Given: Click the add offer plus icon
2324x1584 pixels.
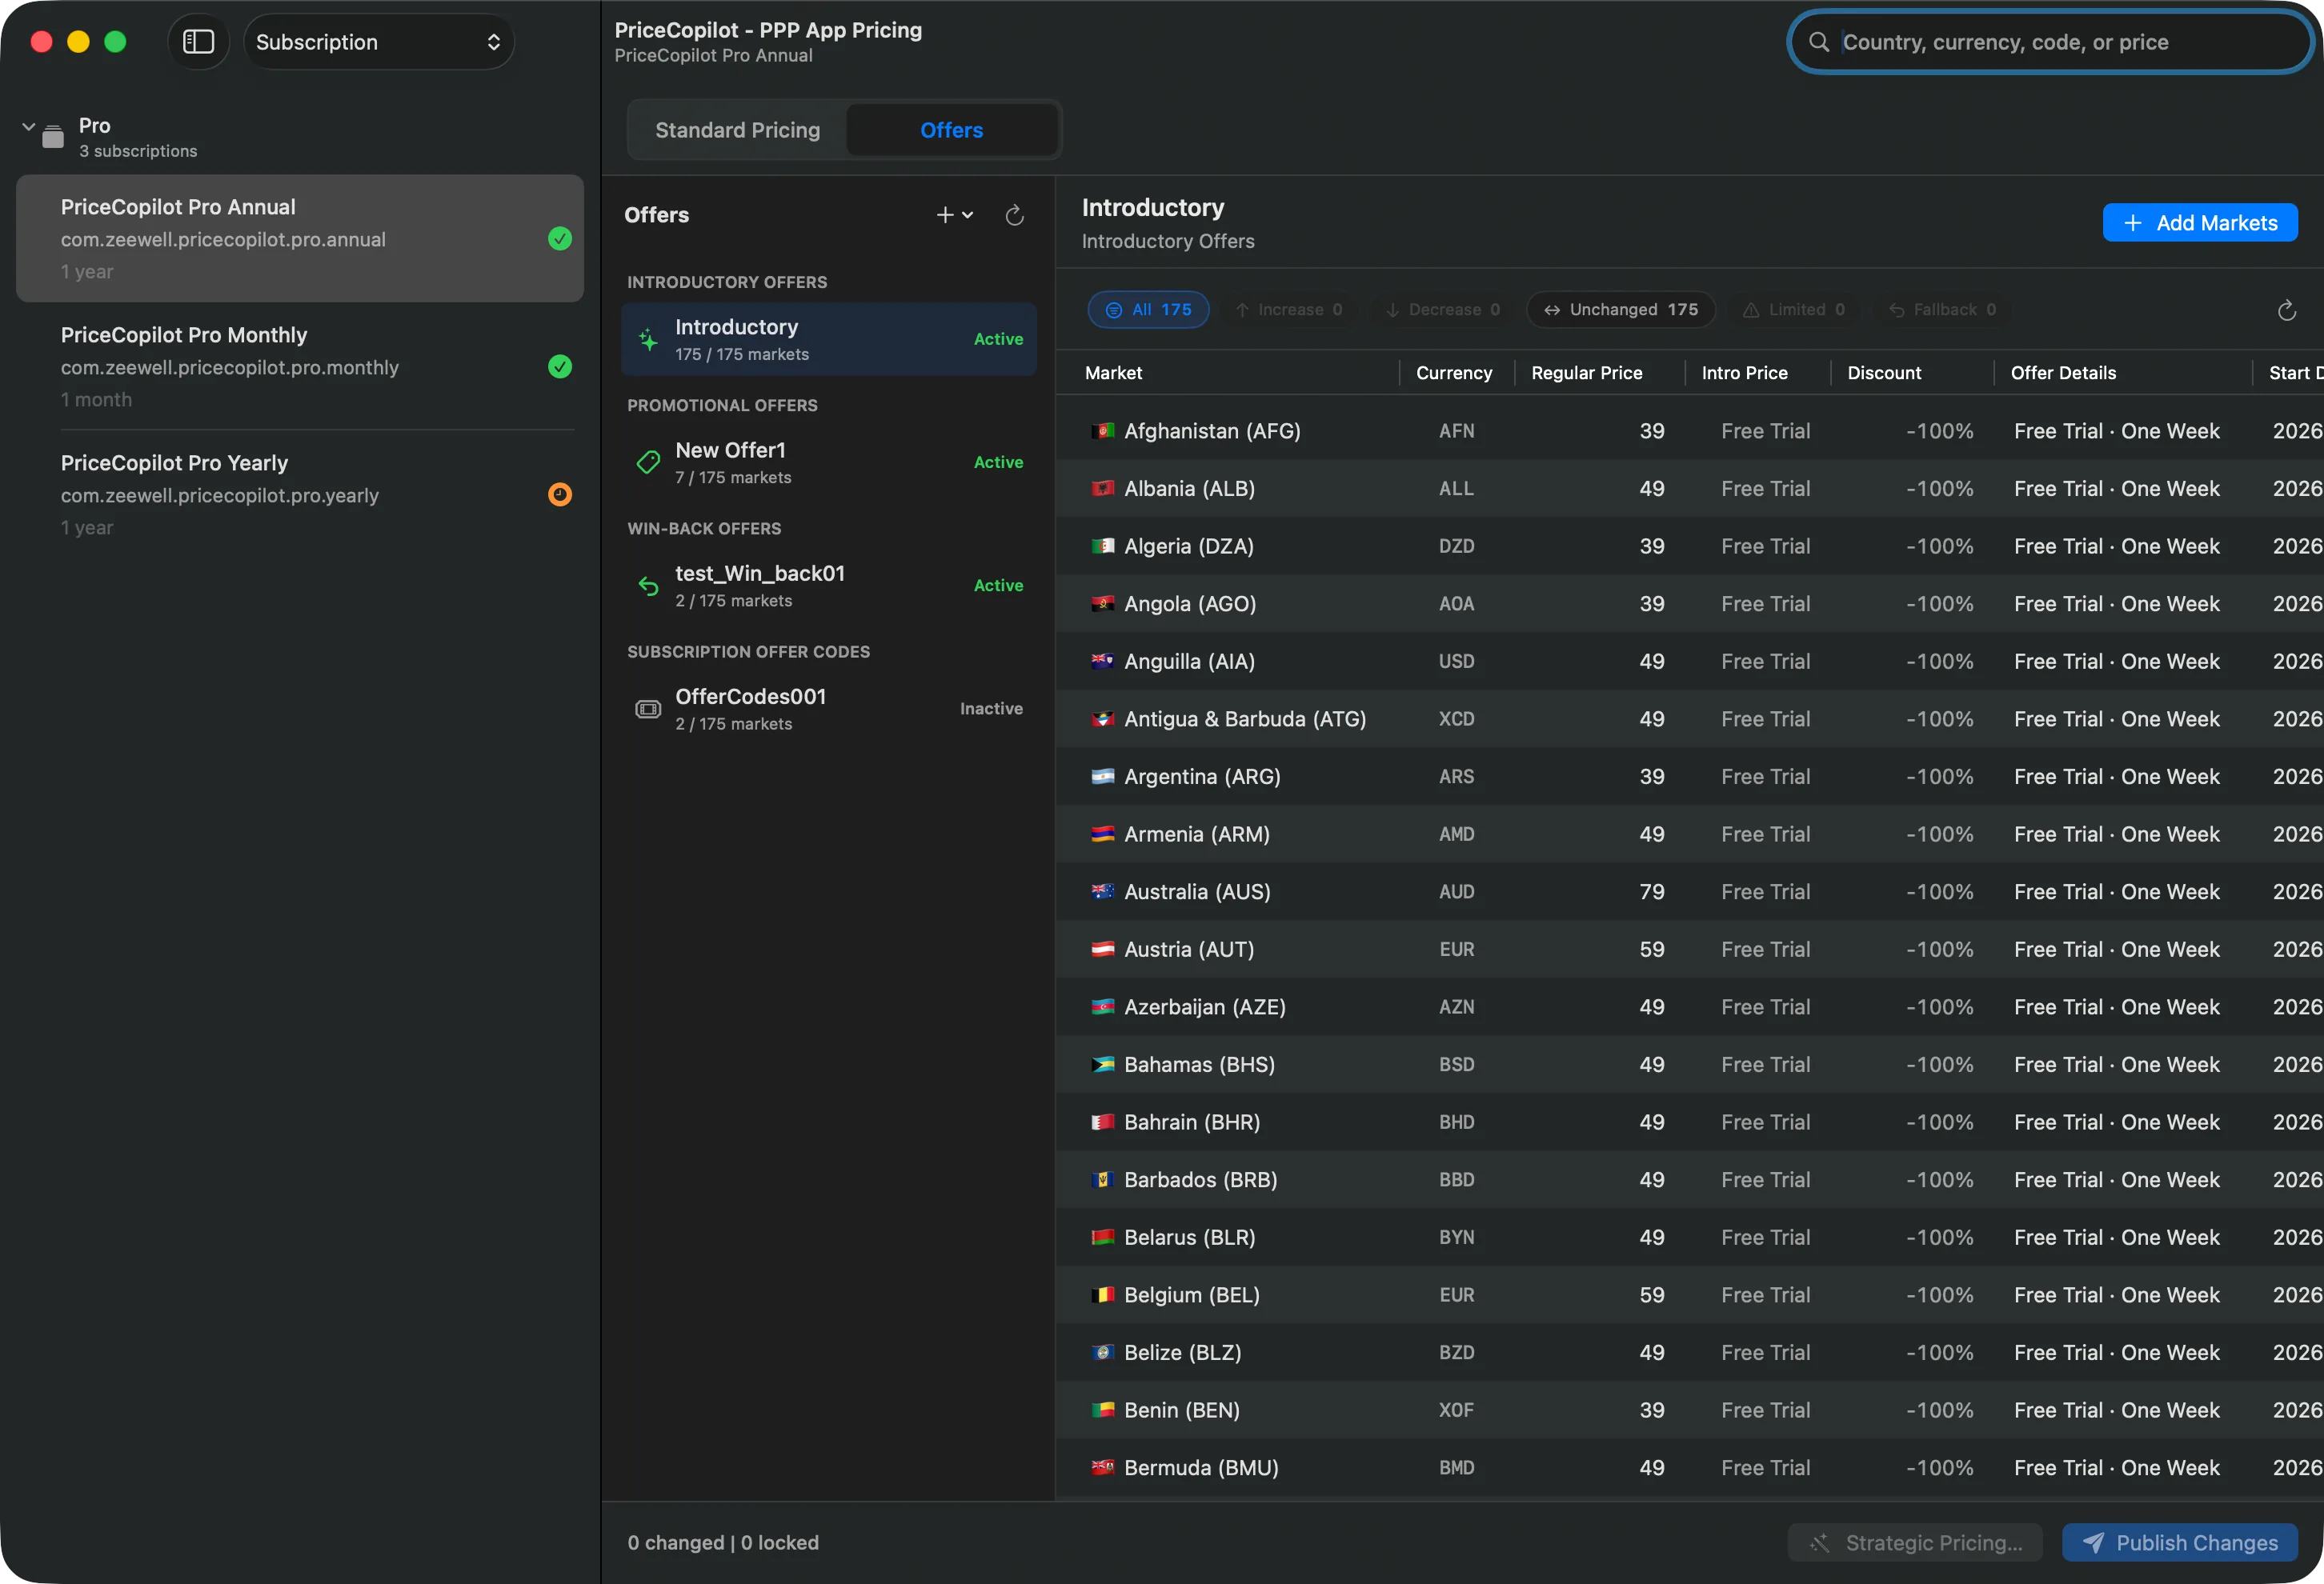Looking at the screenshot, I should tap(944, 215).
